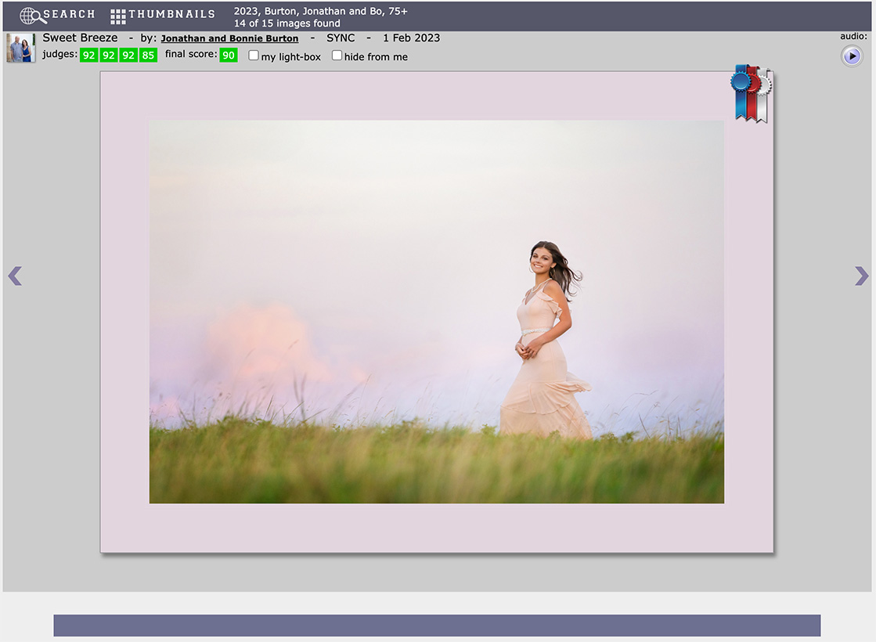Click the award ribbons icon

(x=752, y=92)
